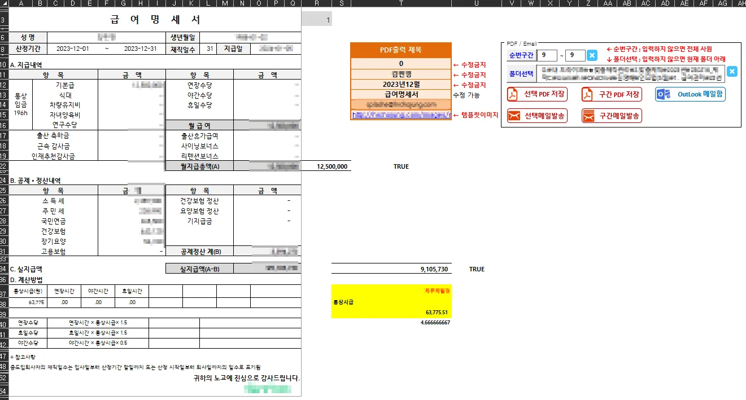Select the 63,775.51 value in yellow area
Image resolution: width=746 pixels, height=400 pixels.
(437, 312)
